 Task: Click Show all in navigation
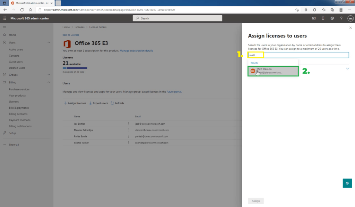[14, 144]
